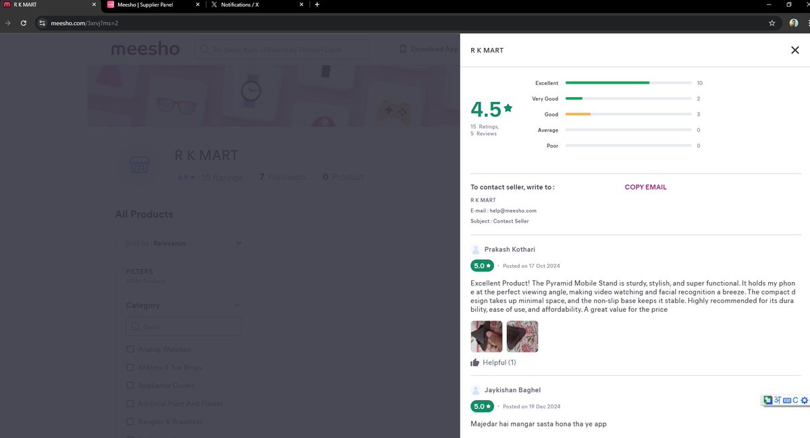This screenshot has height=438, width=810.
Task: Click the Excellent rating bar
Action: (628, 83)
